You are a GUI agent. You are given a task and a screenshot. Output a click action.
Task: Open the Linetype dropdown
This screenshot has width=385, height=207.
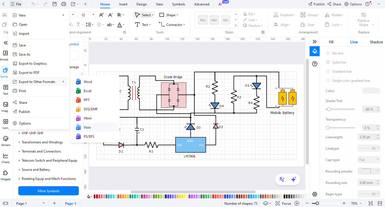click(369, 148)
